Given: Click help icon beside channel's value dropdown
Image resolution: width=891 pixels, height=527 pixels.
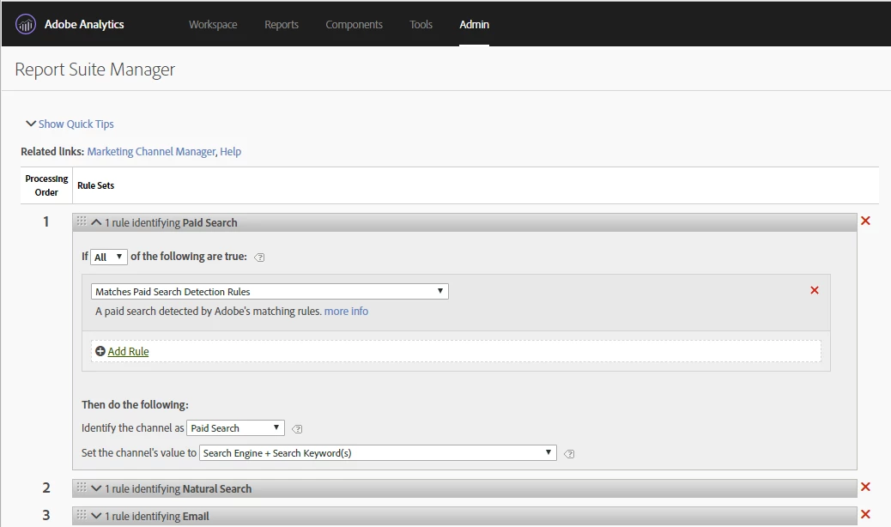Looking at the screenshot, I should tap(569, 454).
